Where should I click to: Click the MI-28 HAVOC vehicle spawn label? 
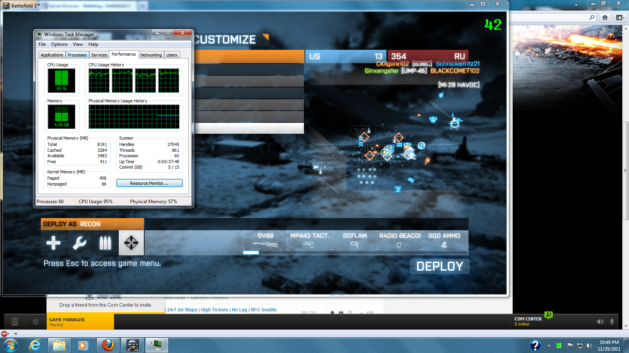pyautogui.click(x=459, y=85)
